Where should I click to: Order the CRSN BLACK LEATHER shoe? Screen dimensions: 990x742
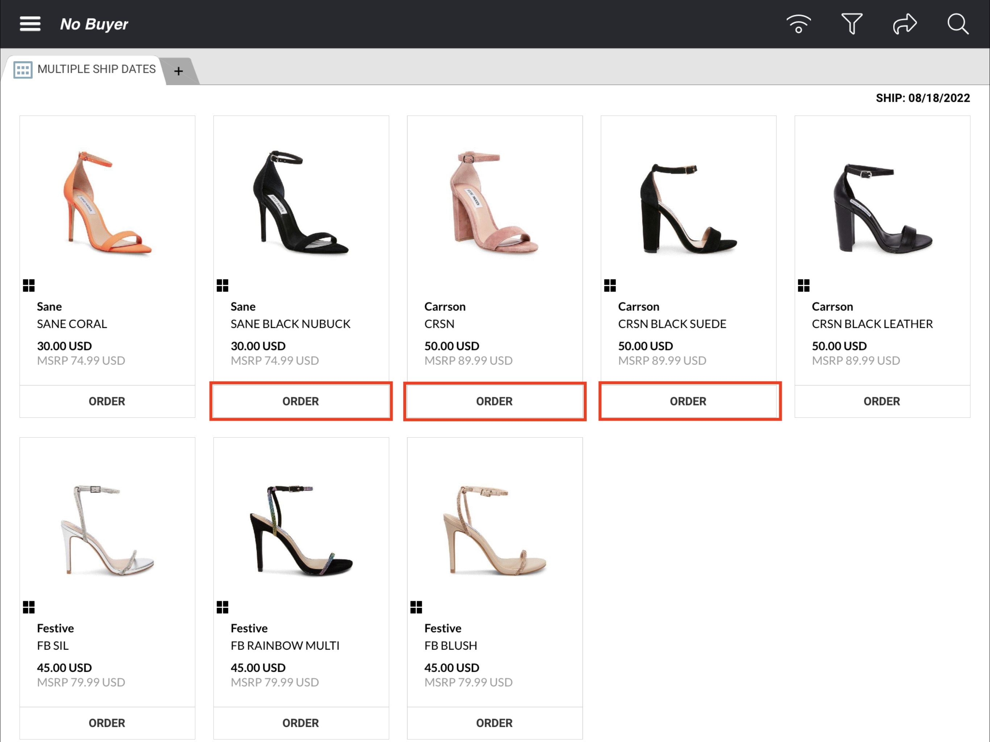click(x=882, y=401)
